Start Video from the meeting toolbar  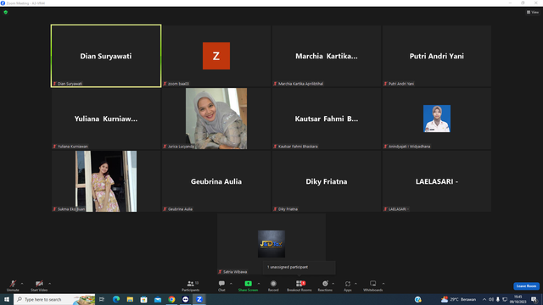pos(39,286)
